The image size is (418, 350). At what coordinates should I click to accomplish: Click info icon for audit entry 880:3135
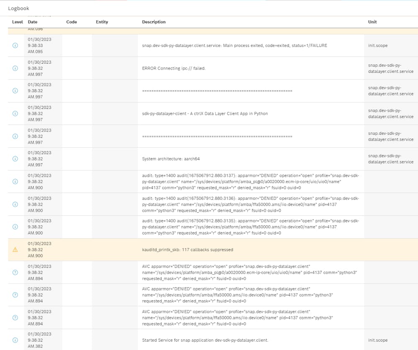point(15,227)
